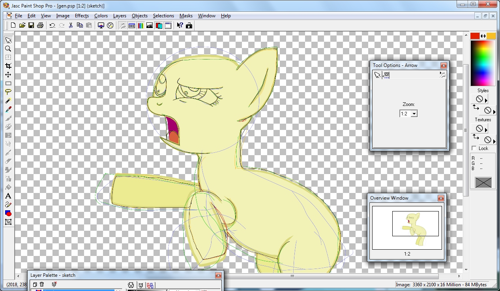Viewport: 500px width, 291px height.
Task: Close the Overview Window panel
Action: pyautogui.click(x=441, y=198)
